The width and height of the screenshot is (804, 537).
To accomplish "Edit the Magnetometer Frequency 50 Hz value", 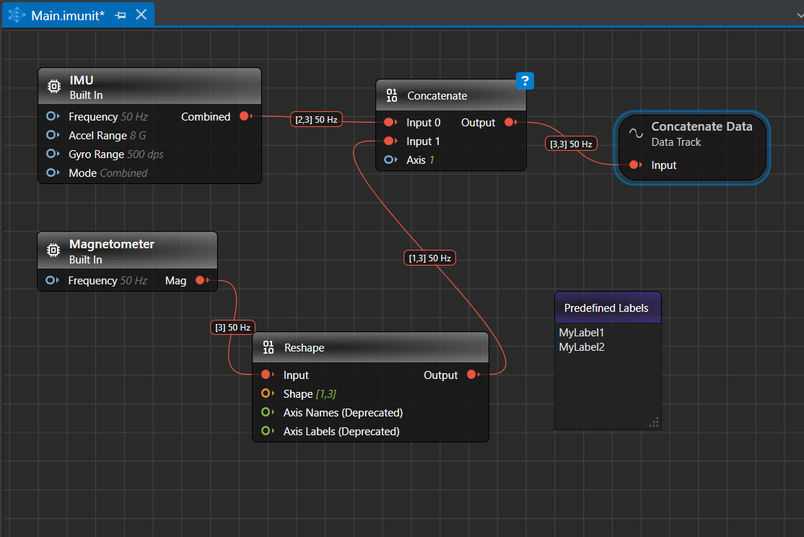I will [134, 281].
